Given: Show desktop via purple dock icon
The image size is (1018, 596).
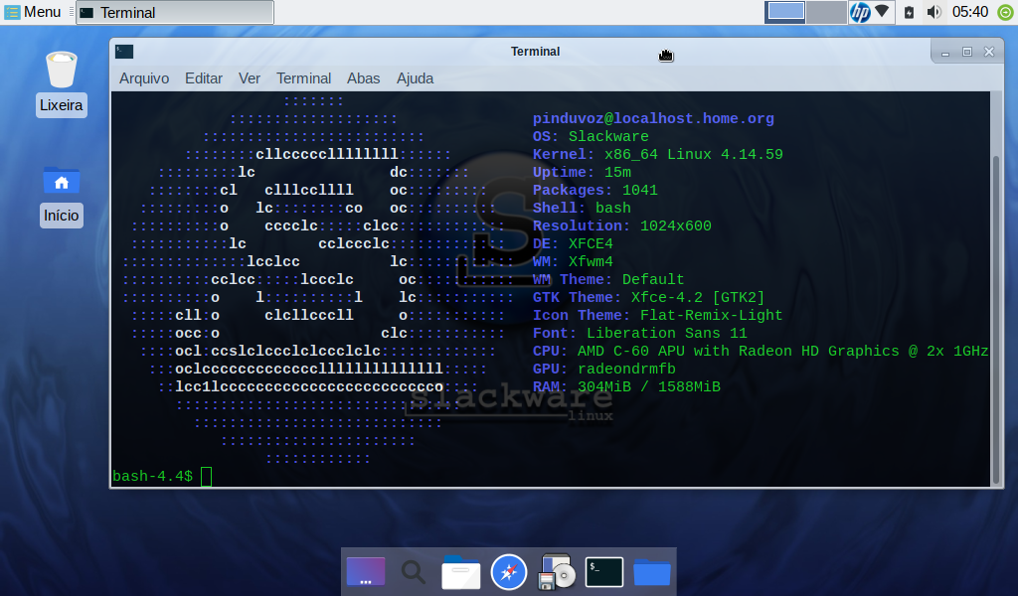Looking at the screenshot, I should coord(366,572).
